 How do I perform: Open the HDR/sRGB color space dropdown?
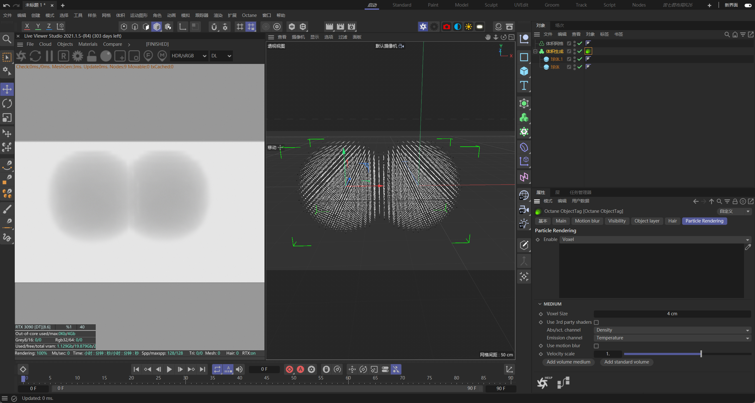[189, 56]
